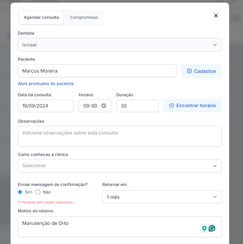Click the Grammarly icon in Motivo do retorno
Screen dimensions: 243x244
pos(212,228)
